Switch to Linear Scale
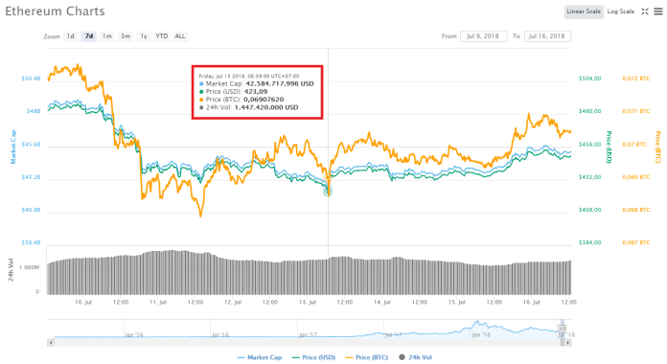Image resolution: width=667 pixels, height=364 pixels. coord(584,11)
